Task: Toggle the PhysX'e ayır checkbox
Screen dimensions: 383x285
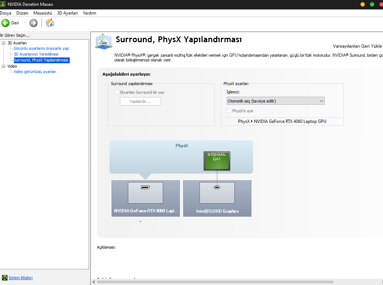Action: click(229, 111)
